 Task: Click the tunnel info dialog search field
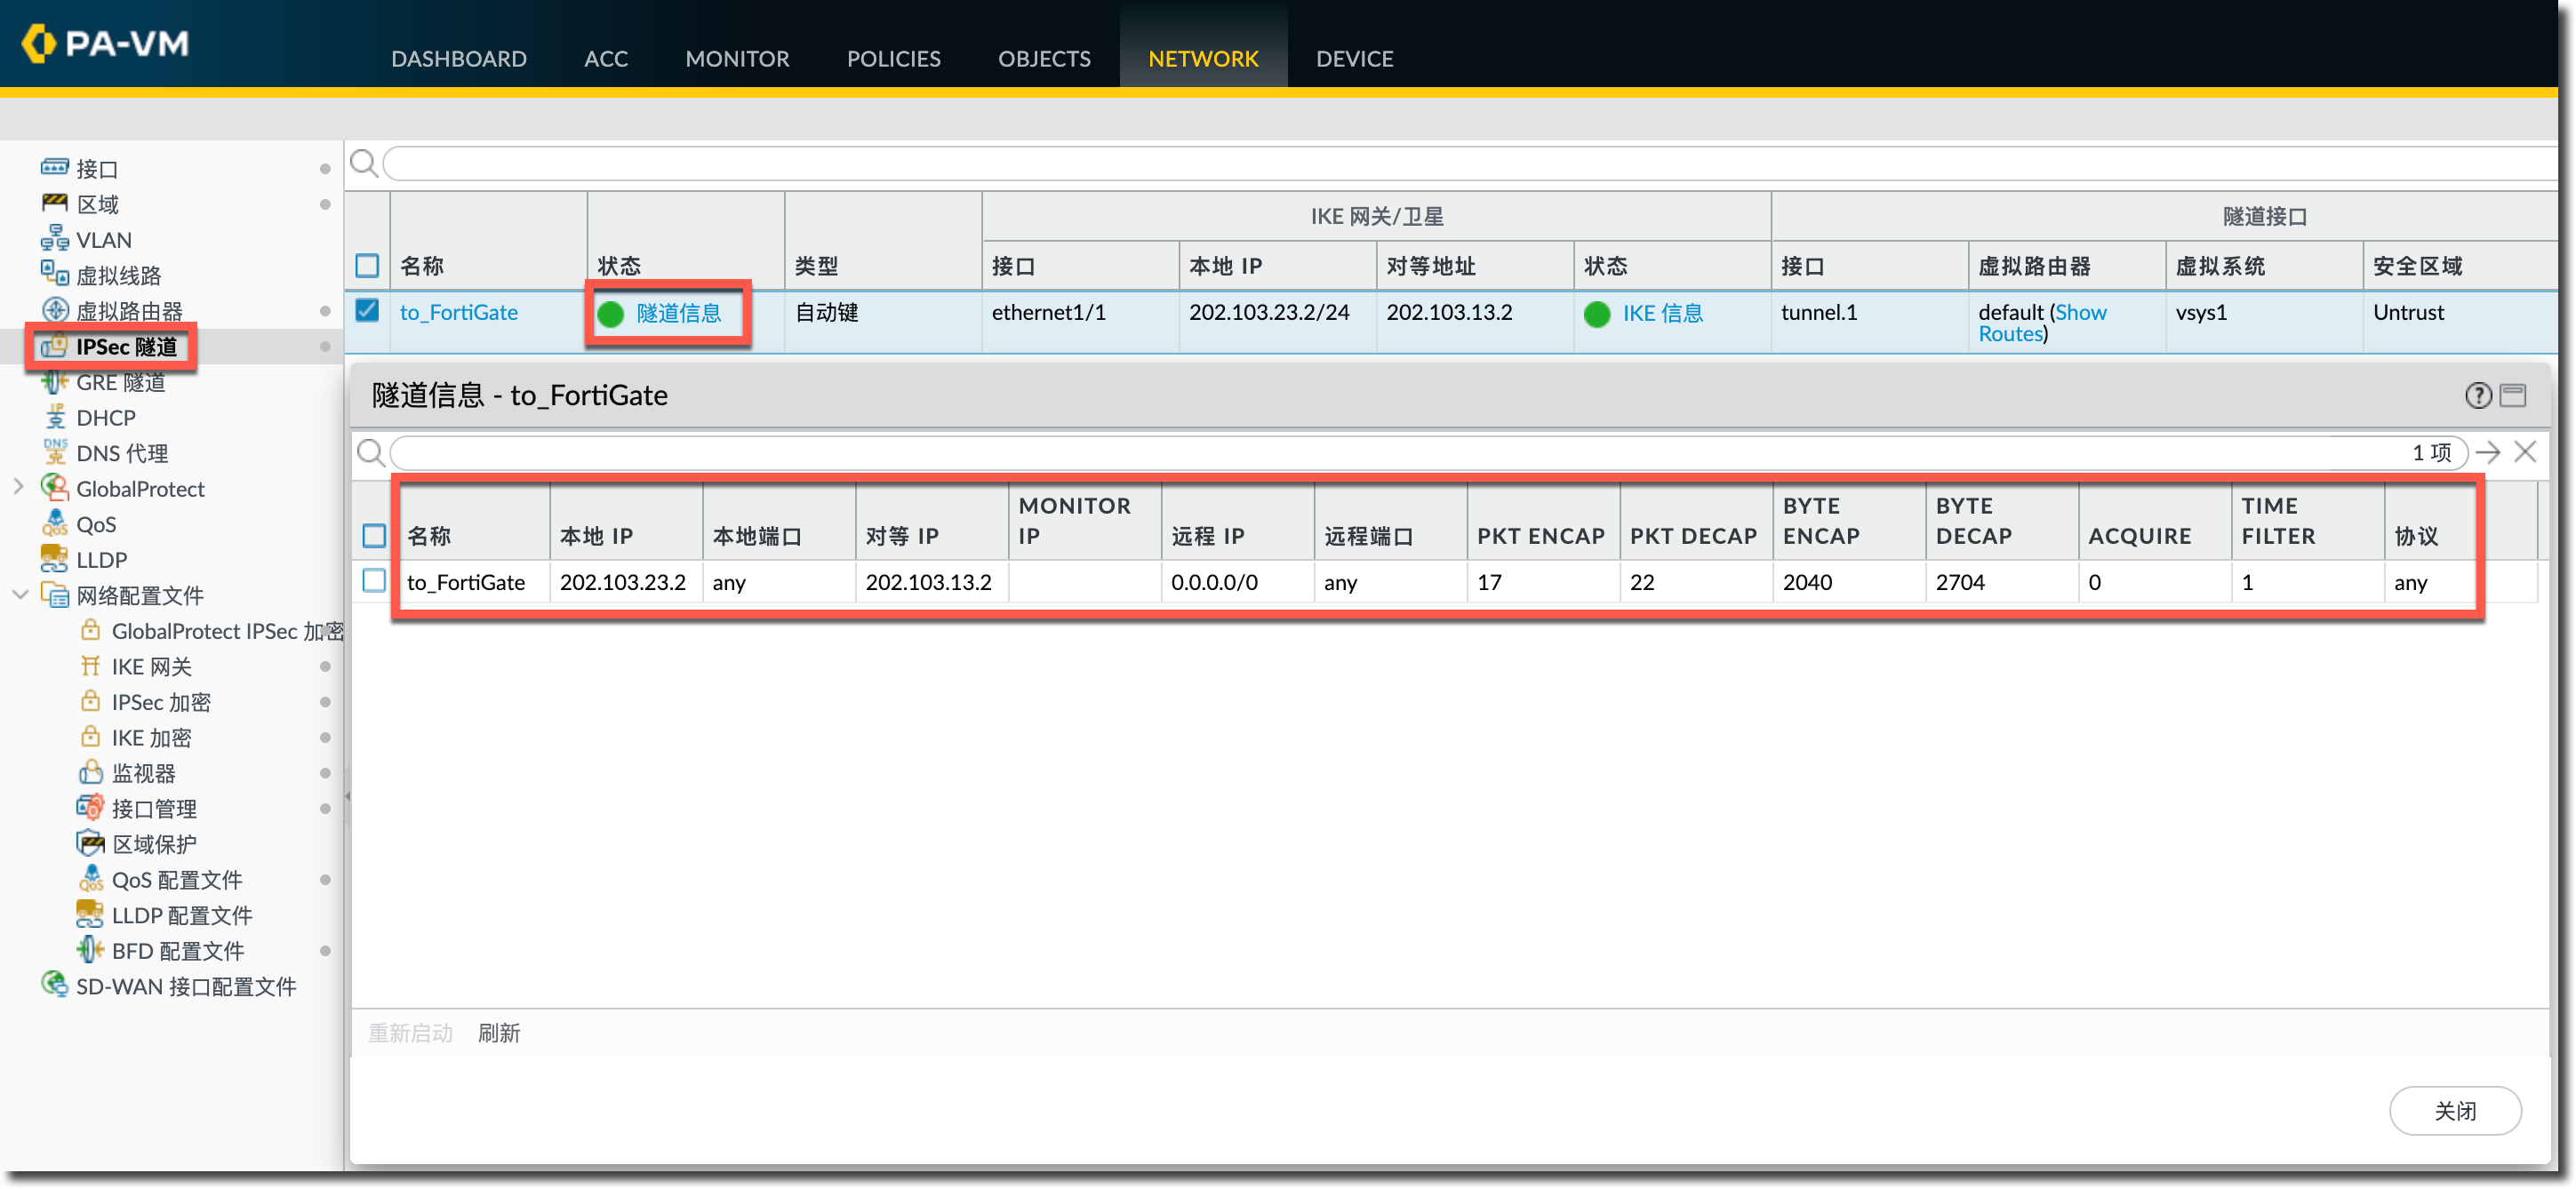coord(1428,453)
